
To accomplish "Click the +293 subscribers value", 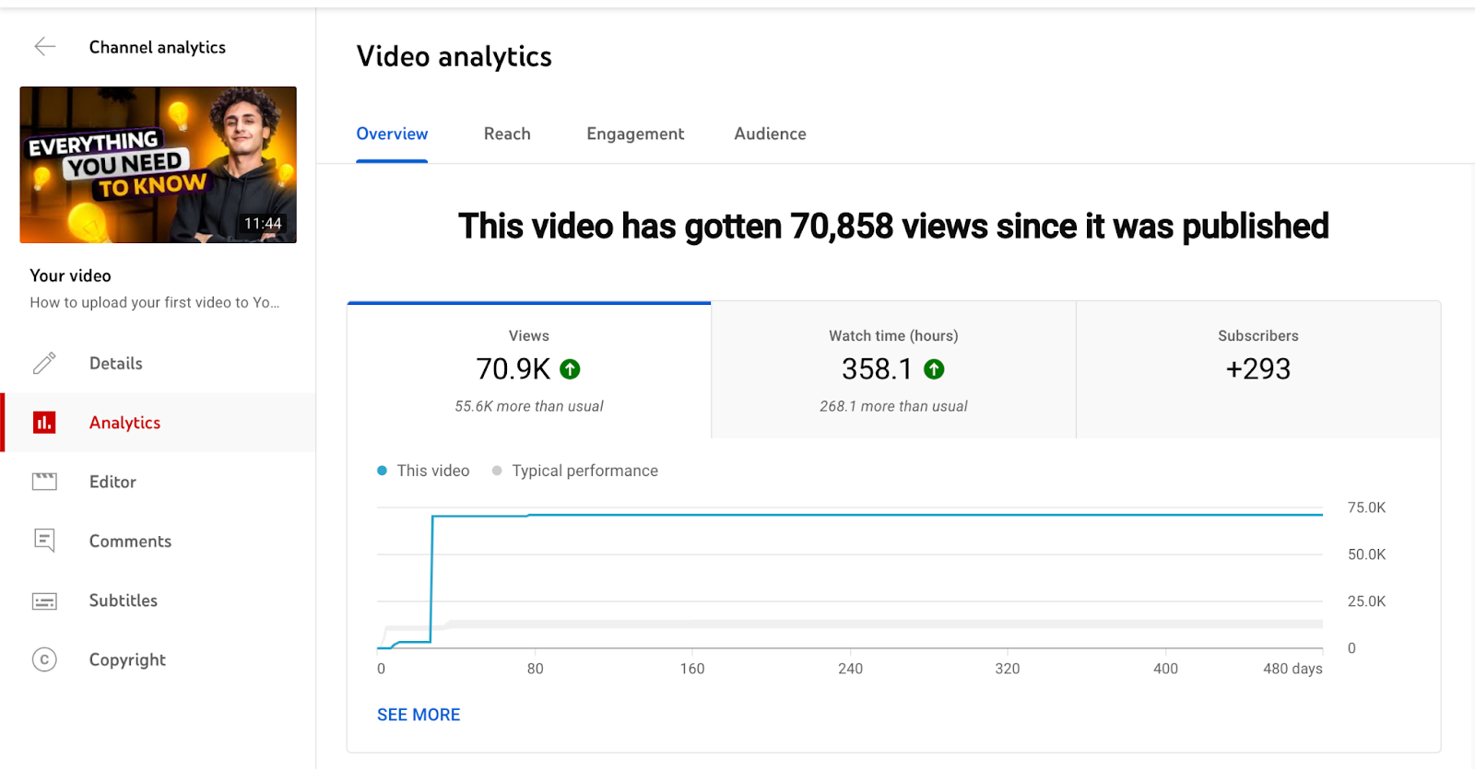I will pyautogui.click(x=1258, y=369).
